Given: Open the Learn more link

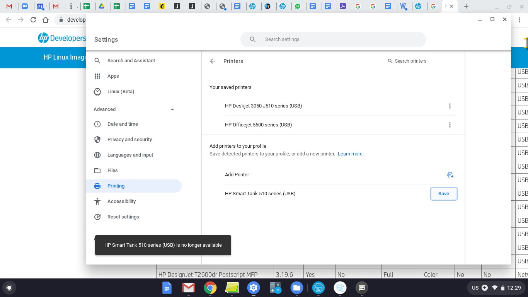Looking at the screenshot, I should coord(350,154).
